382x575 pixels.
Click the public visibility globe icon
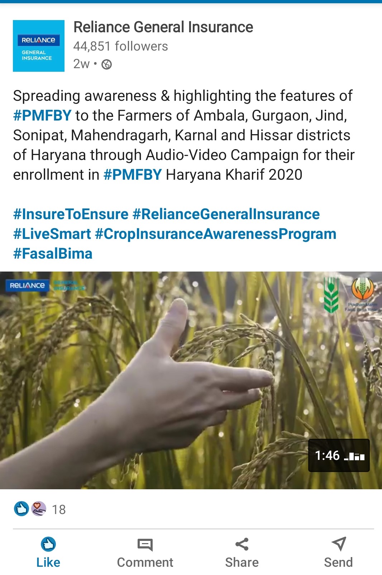point(107,64)
